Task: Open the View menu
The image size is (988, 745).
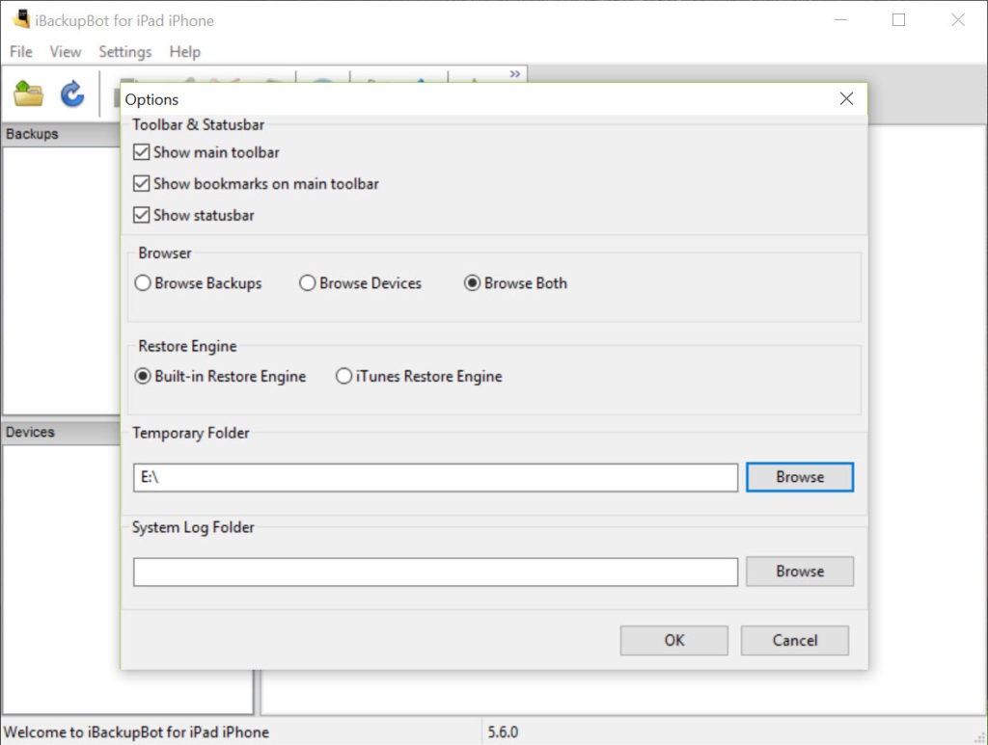Action: pos(66,52)
